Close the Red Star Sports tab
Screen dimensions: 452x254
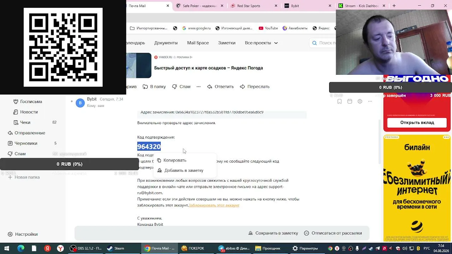pos(276,6)
